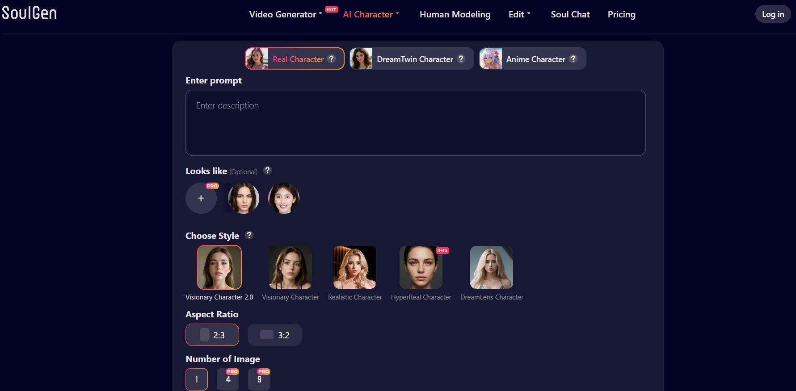This screenshot has height=391, width=796.
Task: Pick the DreamLens Character style thumbnail
Action: 491,267
